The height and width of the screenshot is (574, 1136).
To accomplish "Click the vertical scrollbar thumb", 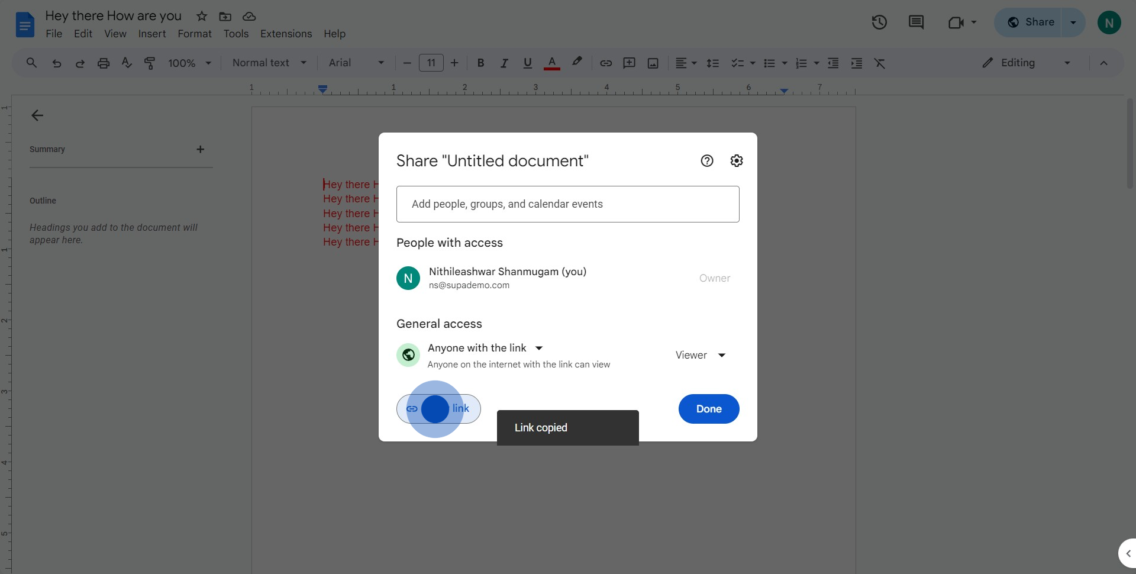I will 1129,143.
